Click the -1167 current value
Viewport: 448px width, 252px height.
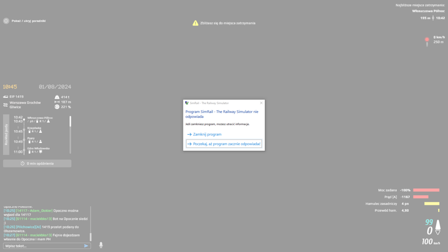pyautogui.click(x=405, y=197)
